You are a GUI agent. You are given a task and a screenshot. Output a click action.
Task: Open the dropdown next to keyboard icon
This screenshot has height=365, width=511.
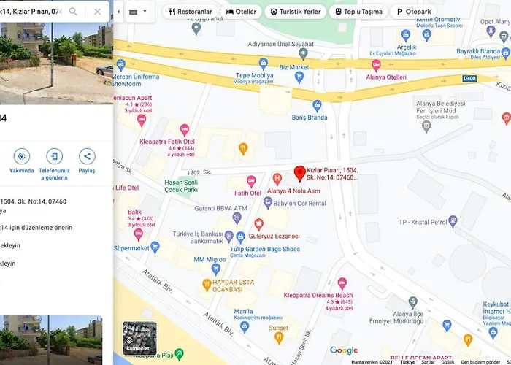click(145, 12)
